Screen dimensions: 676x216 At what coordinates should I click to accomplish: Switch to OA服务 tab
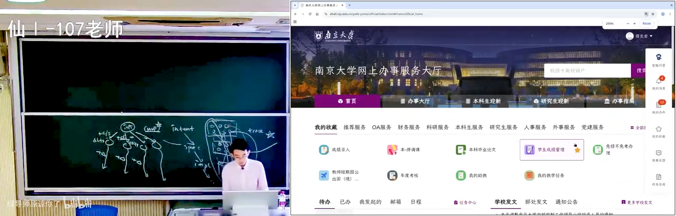point(382,127)
